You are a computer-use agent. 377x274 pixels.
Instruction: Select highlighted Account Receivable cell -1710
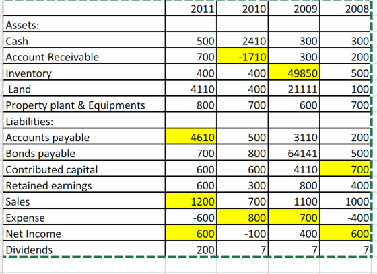(242, 56)
